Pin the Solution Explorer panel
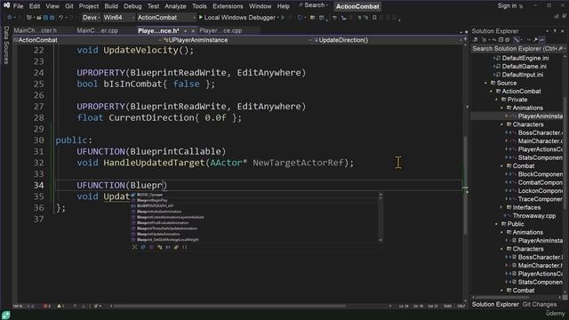Viewport: 569px width, 320px height. 555,31
